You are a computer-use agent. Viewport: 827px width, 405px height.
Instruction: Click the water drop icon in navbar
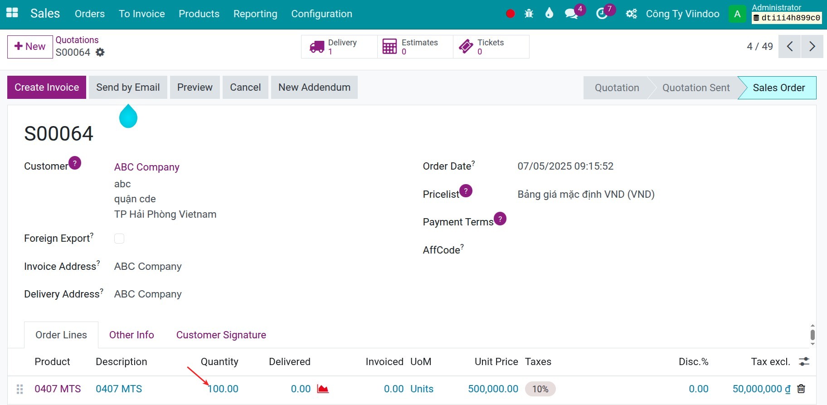click(549, 13)
